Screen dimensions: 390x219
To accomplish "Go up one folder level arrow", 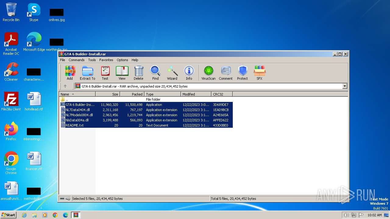I will 65,86.
